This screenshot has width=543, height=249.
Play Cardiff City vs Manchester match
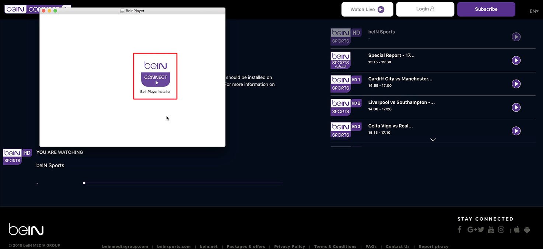[x=516, y=84]
